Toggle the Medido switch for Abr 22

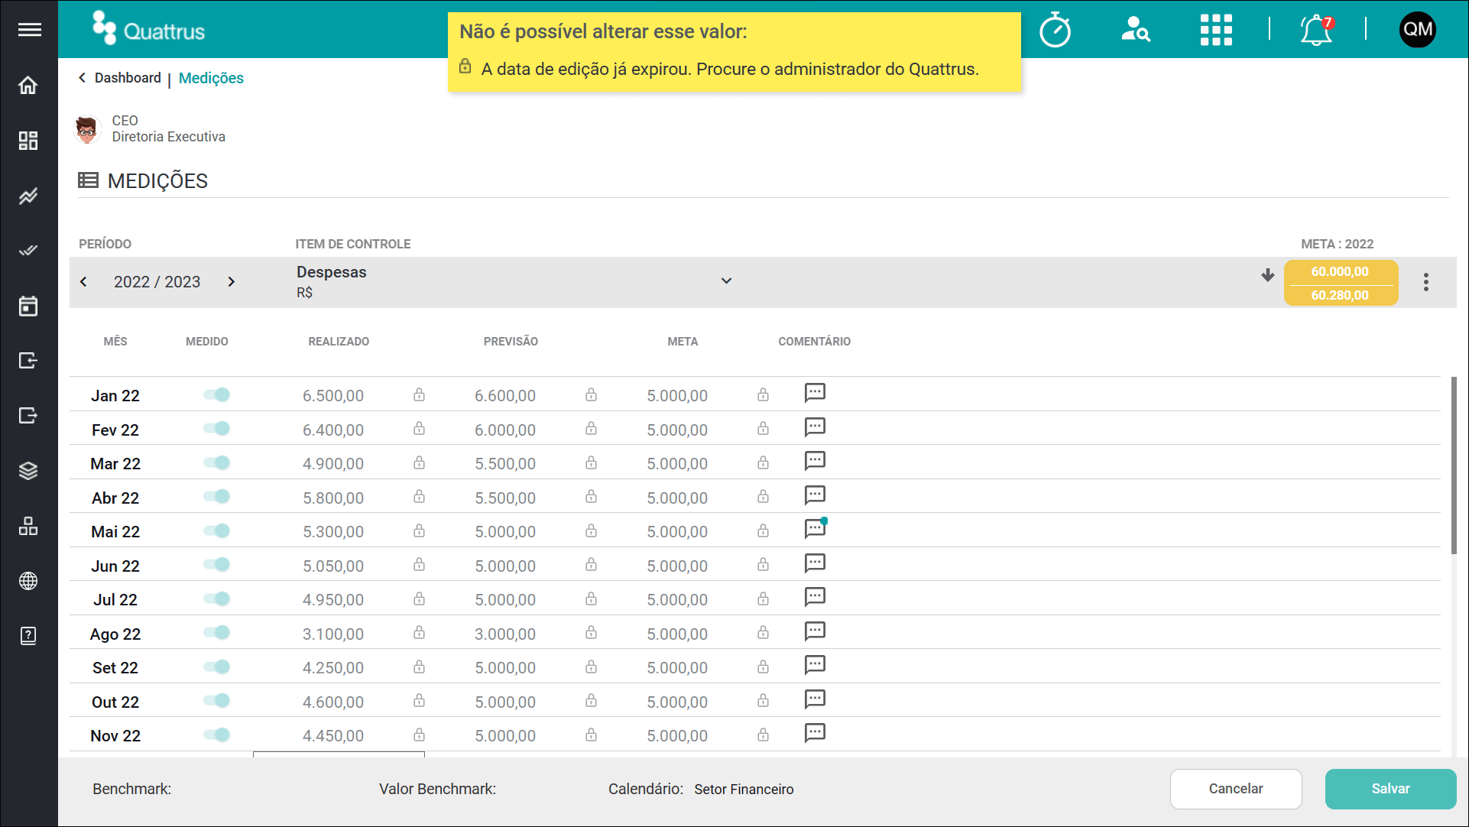216,496
